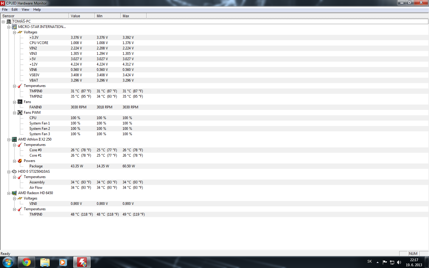Image resolution: width=429 pixels, height=268 pixels.
Task: Click the Value column header
Action: tap(82, 16)
